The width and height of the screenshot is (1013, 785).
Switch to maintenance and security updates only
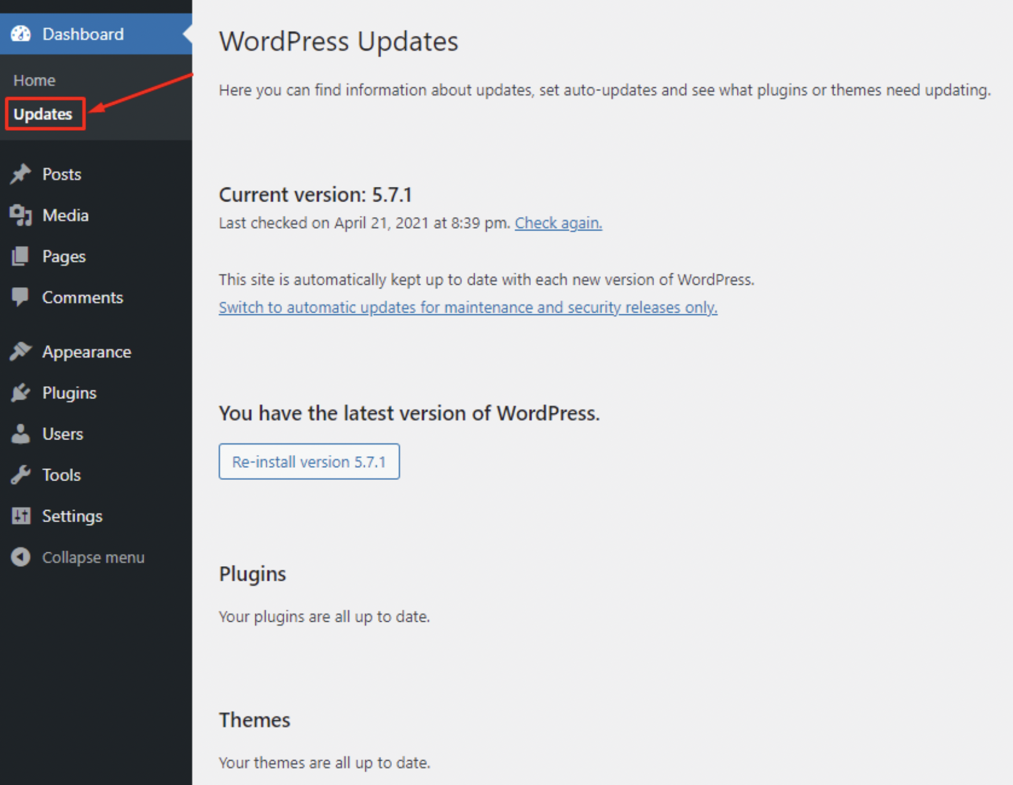pos(468,307)
